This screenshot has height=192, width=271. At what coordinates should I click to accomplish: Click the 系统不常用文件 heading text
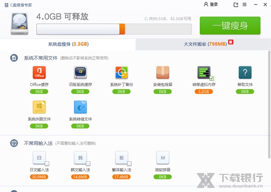pyautogui.click(x=41, y=58)
